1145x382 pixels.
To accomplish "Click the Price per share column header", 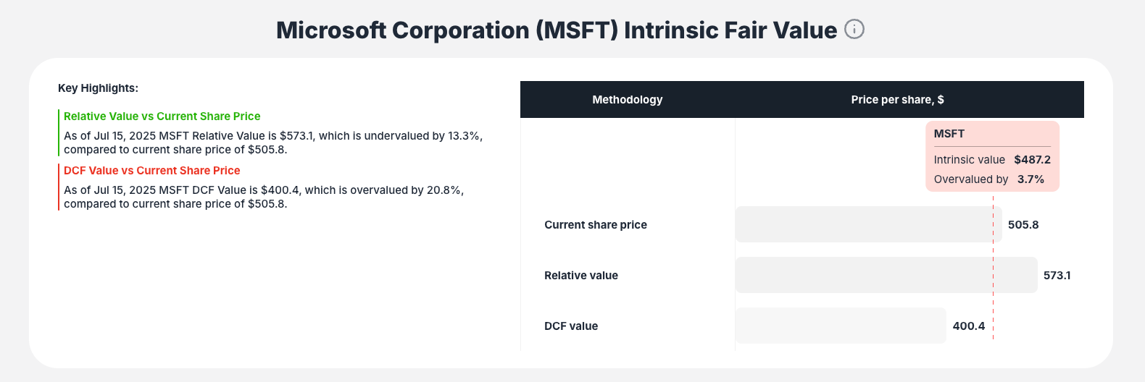I will click(897, 100).
